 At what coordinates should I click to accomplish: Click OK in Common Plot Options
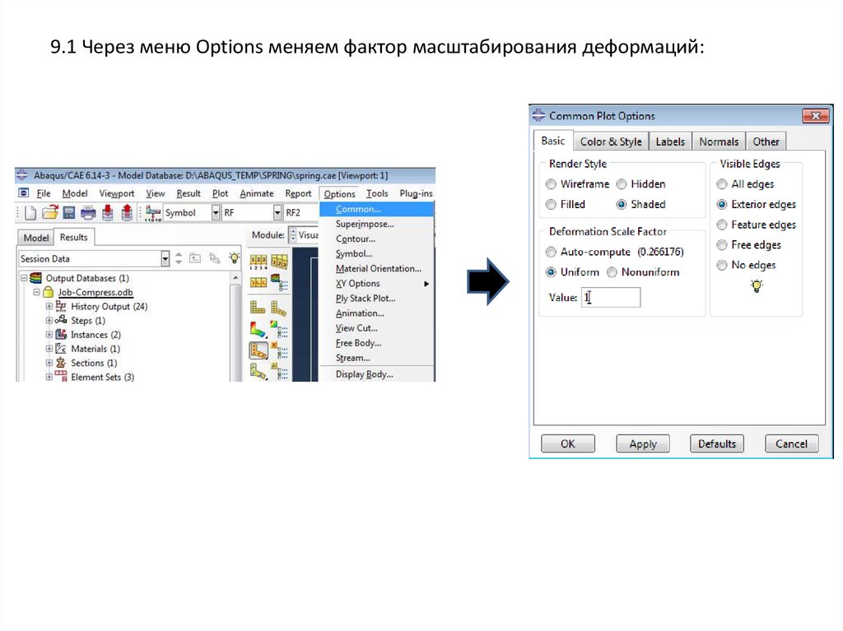tap(568, 444)
